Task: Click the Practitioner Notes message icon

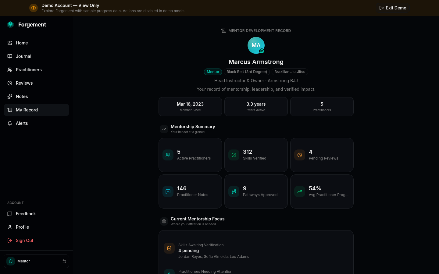Action: tap(168, 191)
